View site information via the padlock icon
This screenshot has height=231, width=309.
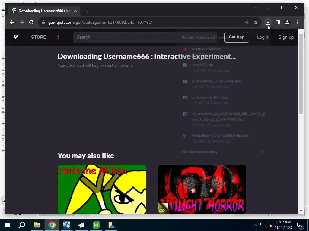coord(43,22)
